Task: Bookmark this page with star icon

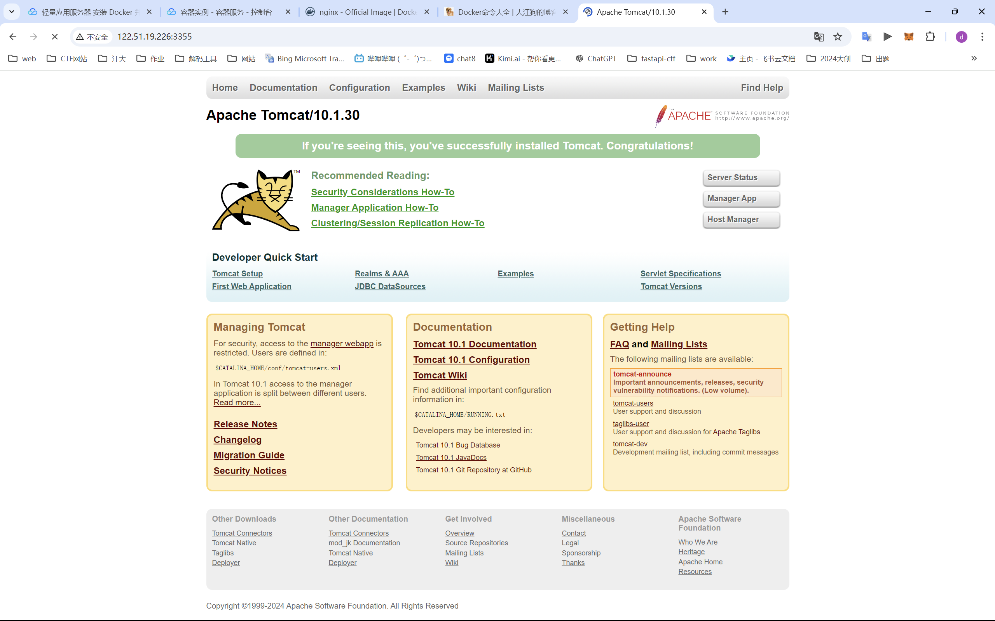Action: 838,37
